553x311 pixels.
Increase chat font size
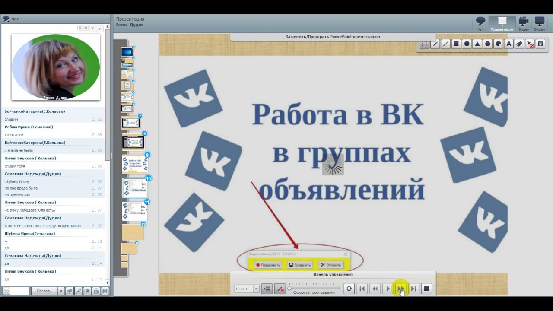tap(93, 28)
